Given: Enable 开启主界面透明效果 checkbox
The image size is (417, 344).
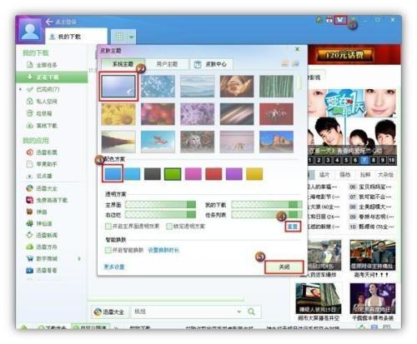Looking at the screenshot, I should [x=108, y=227].
